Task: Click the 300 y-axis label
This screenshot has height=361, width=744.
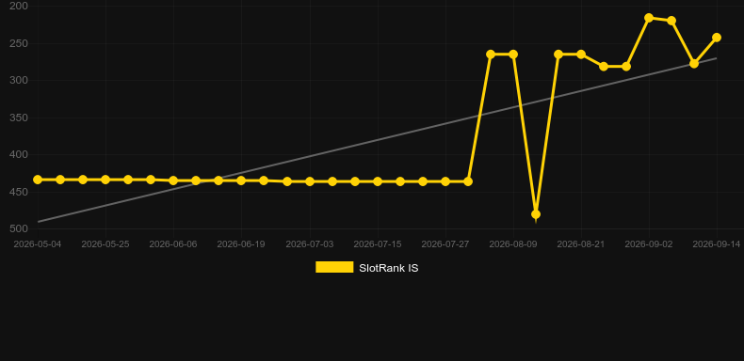Action: click(19, 80)
